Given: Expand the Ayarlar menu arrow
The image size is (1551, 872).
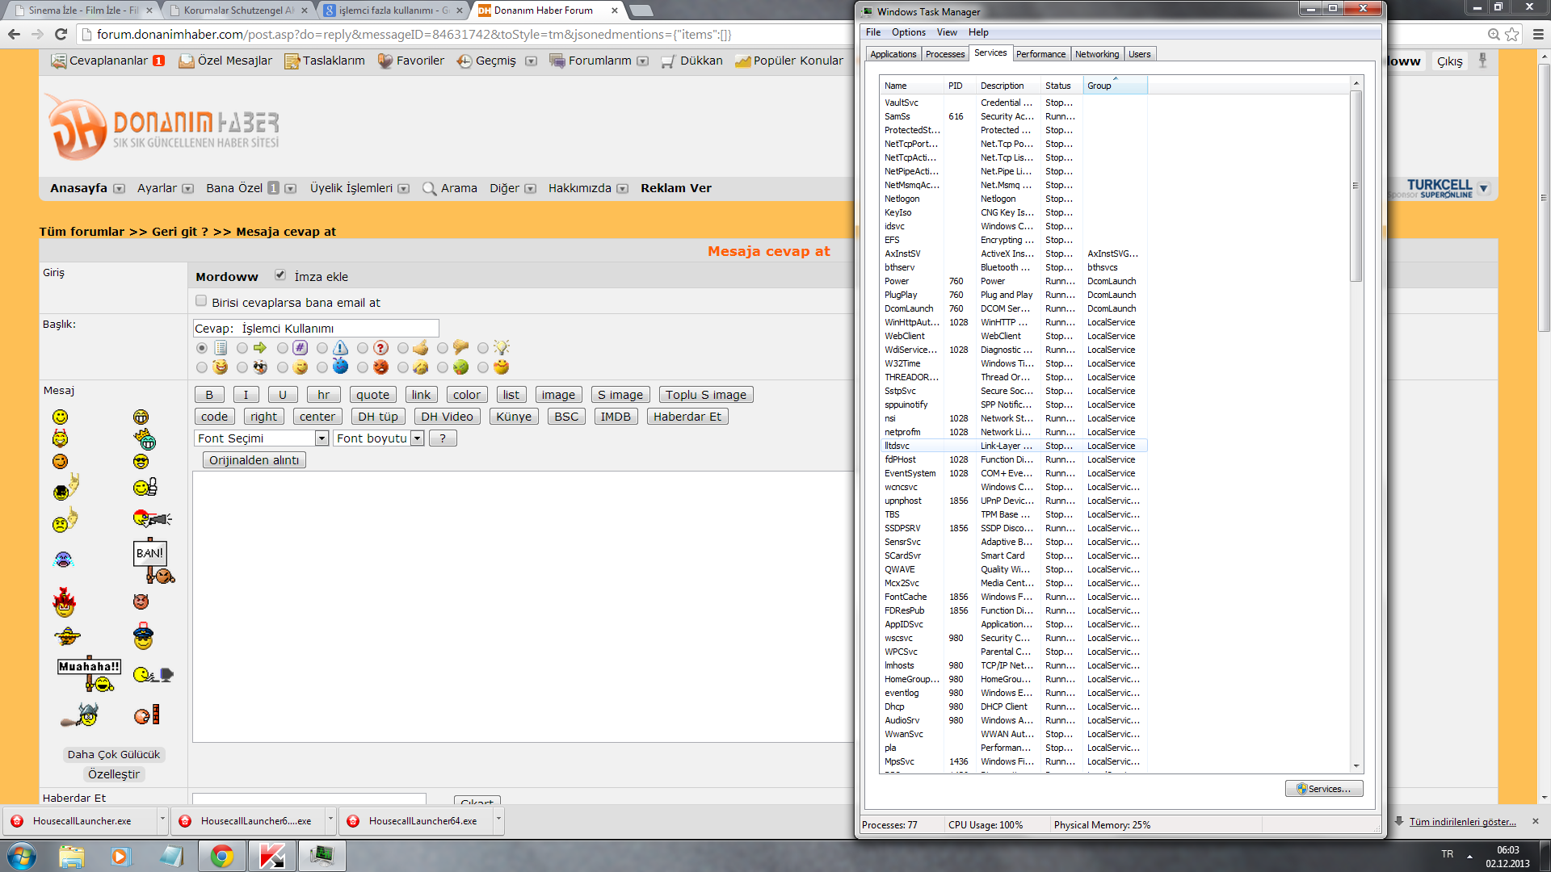Looking at the screenshot, I should [x=188, y=189].
